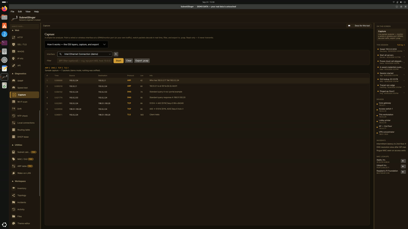Open the Drift tool icon
The width and height of the screenshot is (408, 229).
pos(14,109)
